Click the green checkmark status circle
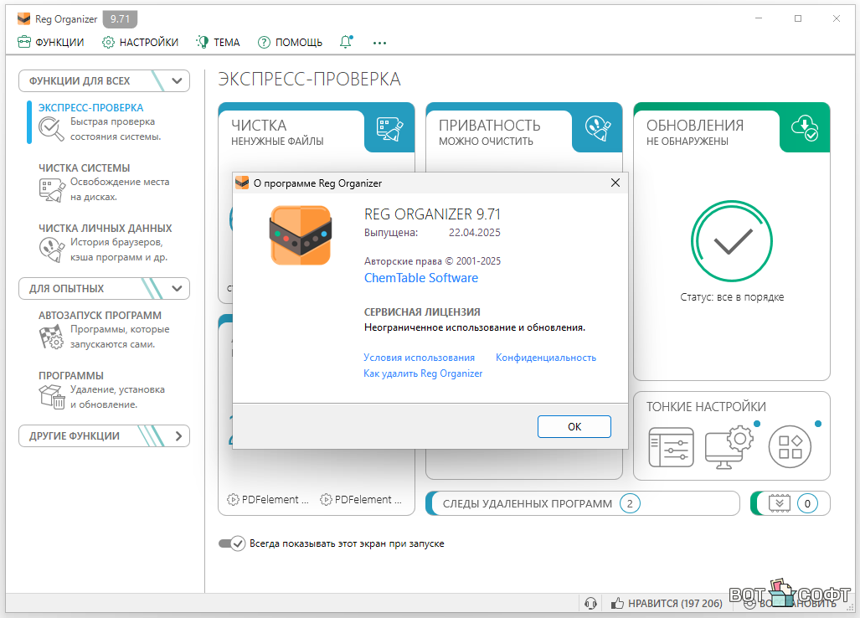The image size is (860, 618). click(x=732, y=241)
